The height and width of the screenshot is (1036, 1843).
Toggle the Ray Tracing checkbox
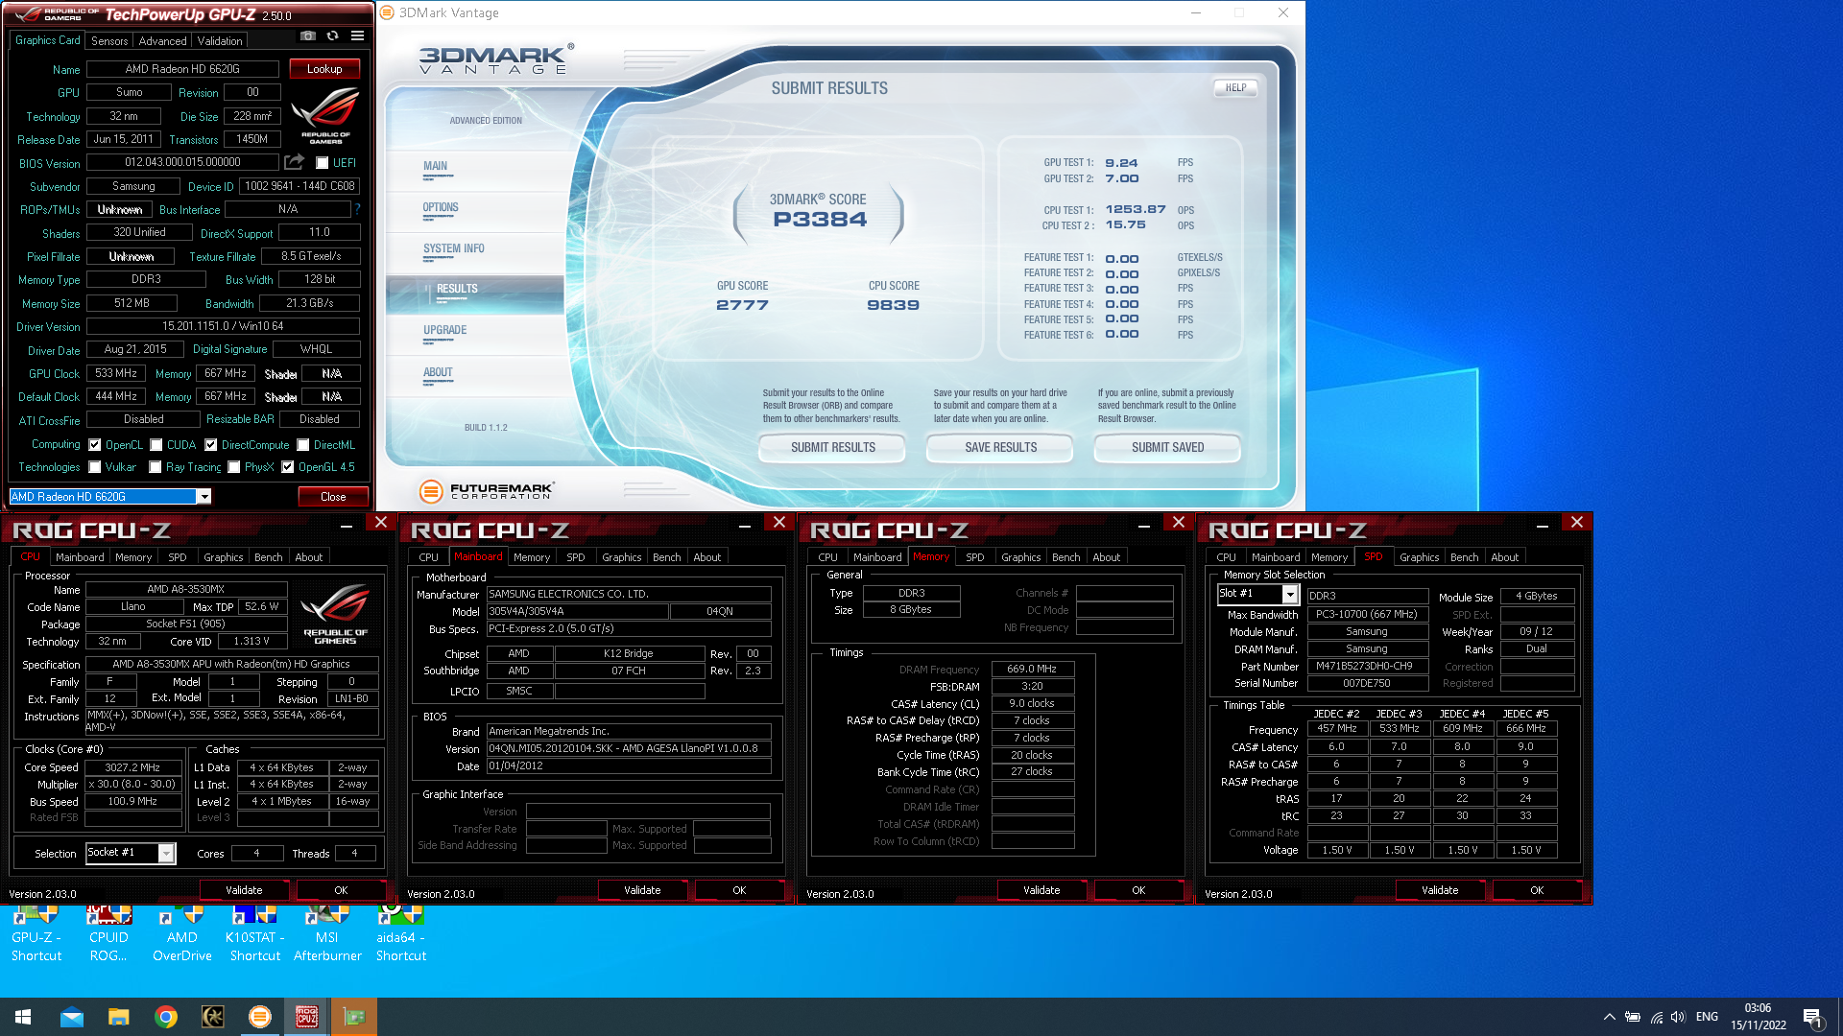click(155, 467)
